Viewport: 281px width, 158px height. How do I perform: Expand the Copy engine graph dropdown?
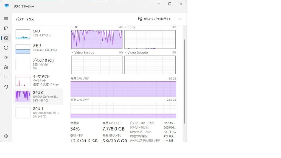click(x=126, y=27)
